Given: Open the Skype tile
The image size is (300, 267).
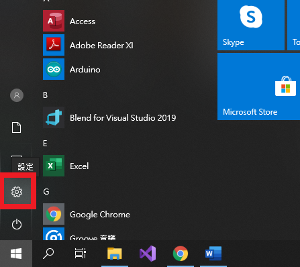Looking at the screenshot, I should [251, 25].
